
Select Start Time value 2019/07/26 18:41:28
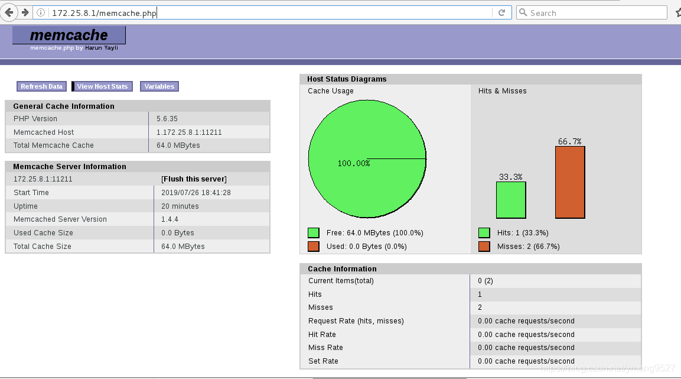(196, 193)
